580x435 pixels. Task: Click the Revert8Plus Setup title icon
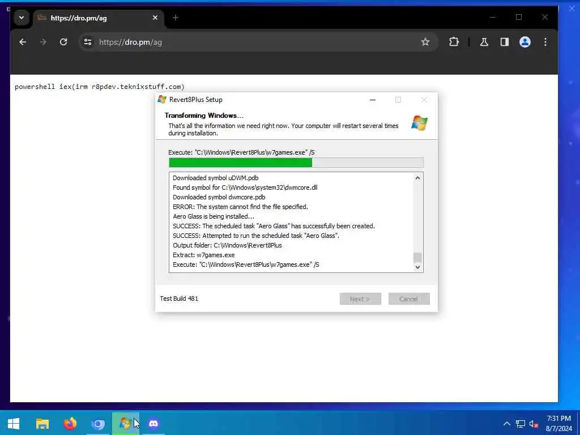pyautogui.click(x=162, y=100)
